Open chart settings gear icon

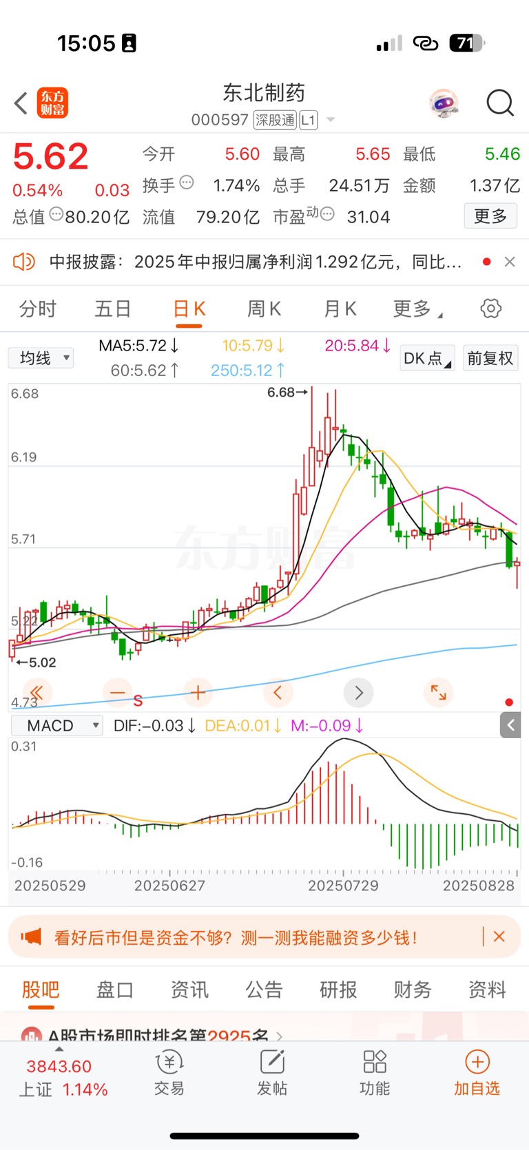pyautogui.click(x=491, y=308)
